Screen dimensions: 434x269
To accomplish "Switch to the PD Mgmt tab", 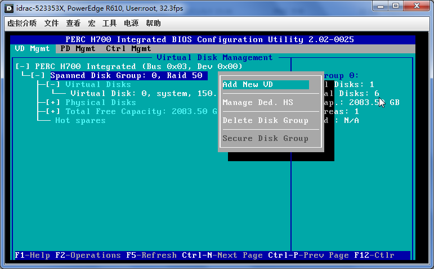I will click(x=78, y=49).
